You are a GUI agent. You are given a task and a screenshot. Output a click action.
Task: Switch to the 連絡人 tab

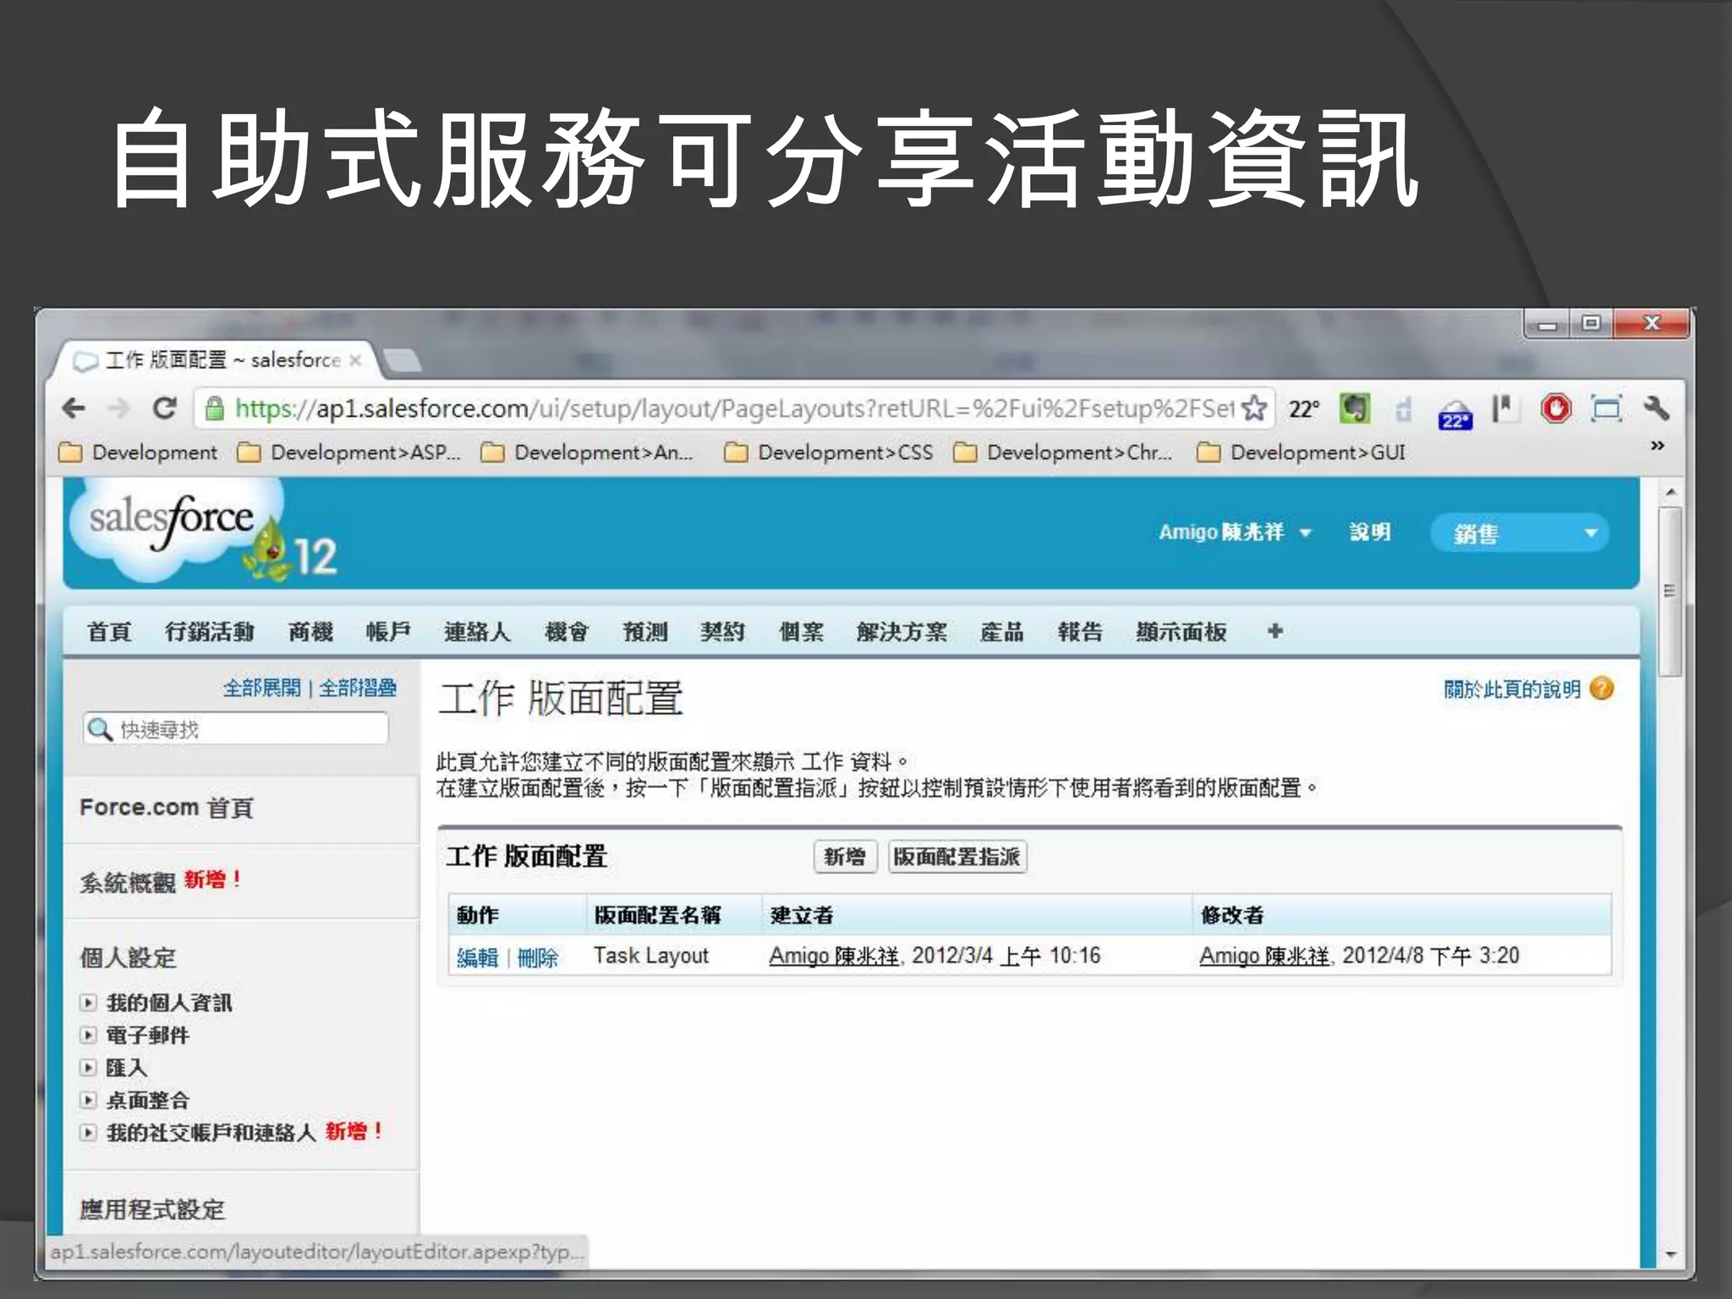[478, 632]
